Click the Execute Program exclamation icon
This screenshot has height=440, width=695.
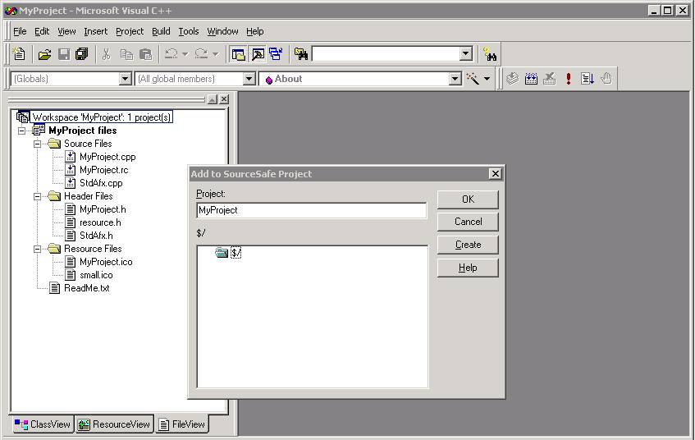click(x=569, y=79)
